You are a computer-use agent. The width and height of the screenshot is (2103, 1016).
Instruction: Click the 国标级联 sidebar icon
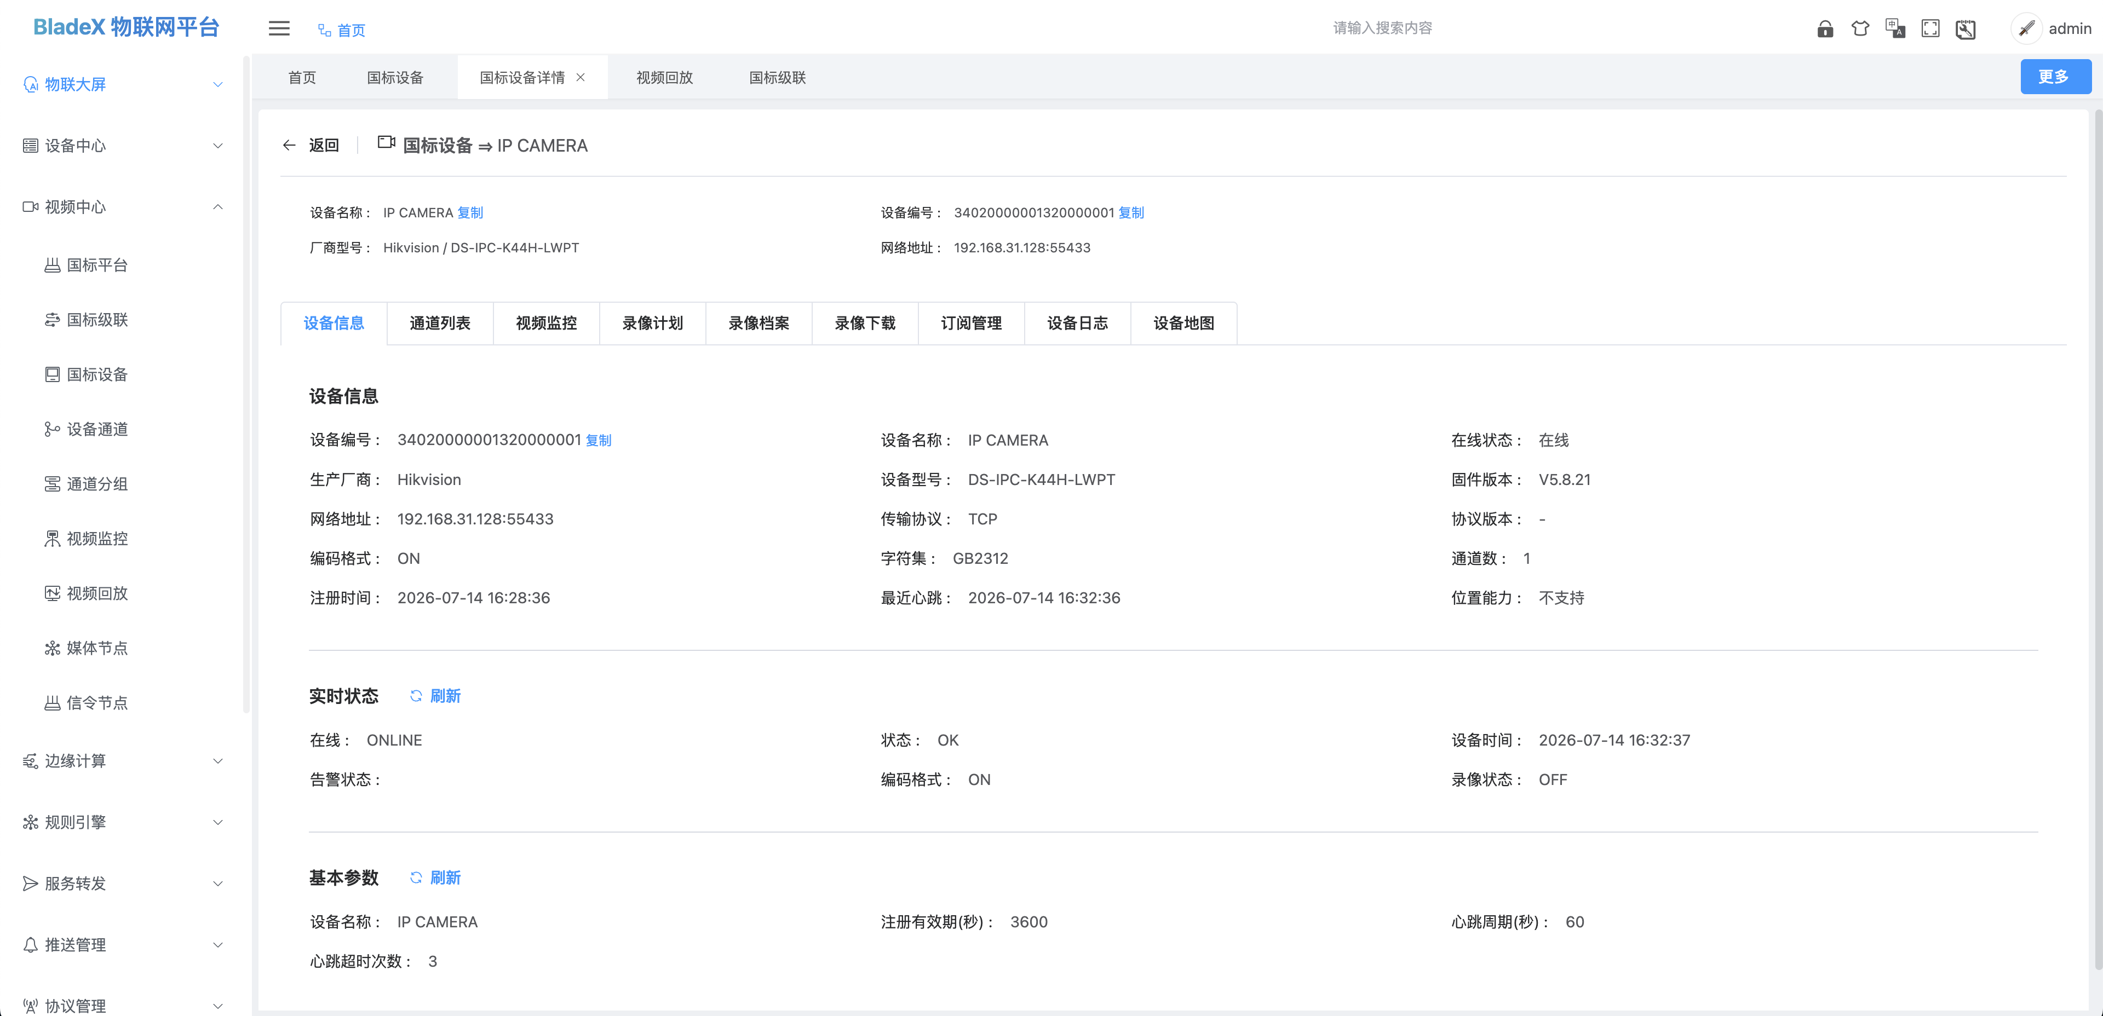point(52,320)
